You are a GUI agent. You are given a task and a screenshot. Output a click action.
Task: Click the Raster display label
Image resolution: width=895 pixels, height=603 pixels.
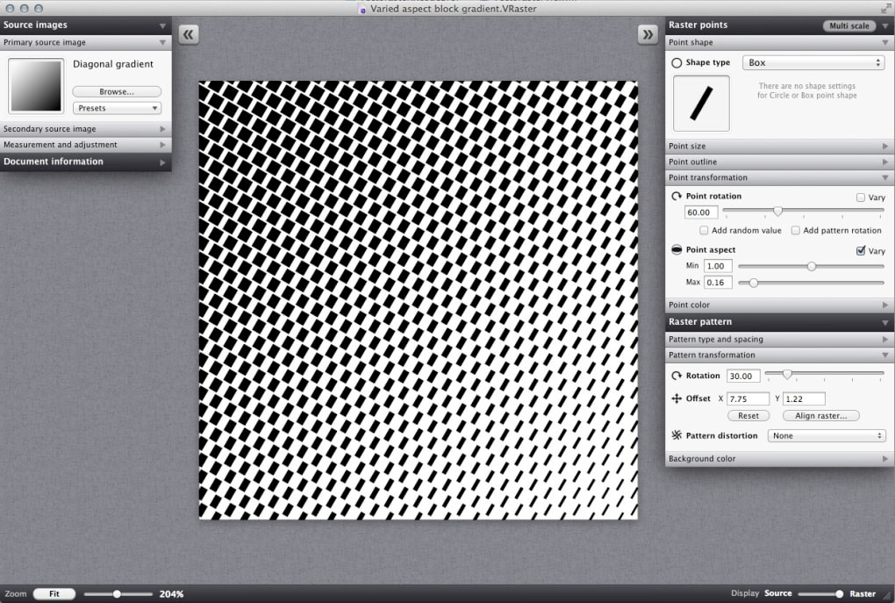pos(863,594)
